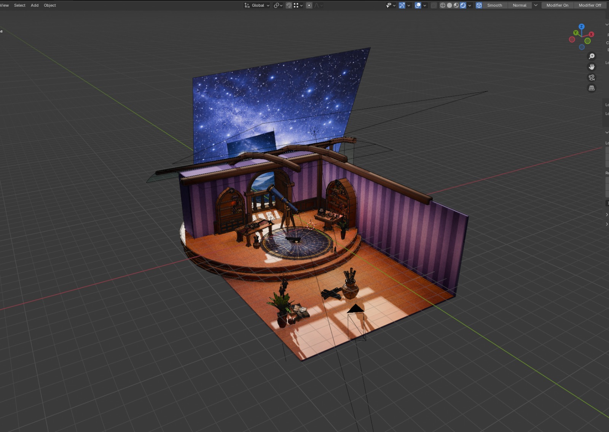The image size is (609, 432).
Task: Click the Smooth shading button
Action: click(x=494, y=5)
